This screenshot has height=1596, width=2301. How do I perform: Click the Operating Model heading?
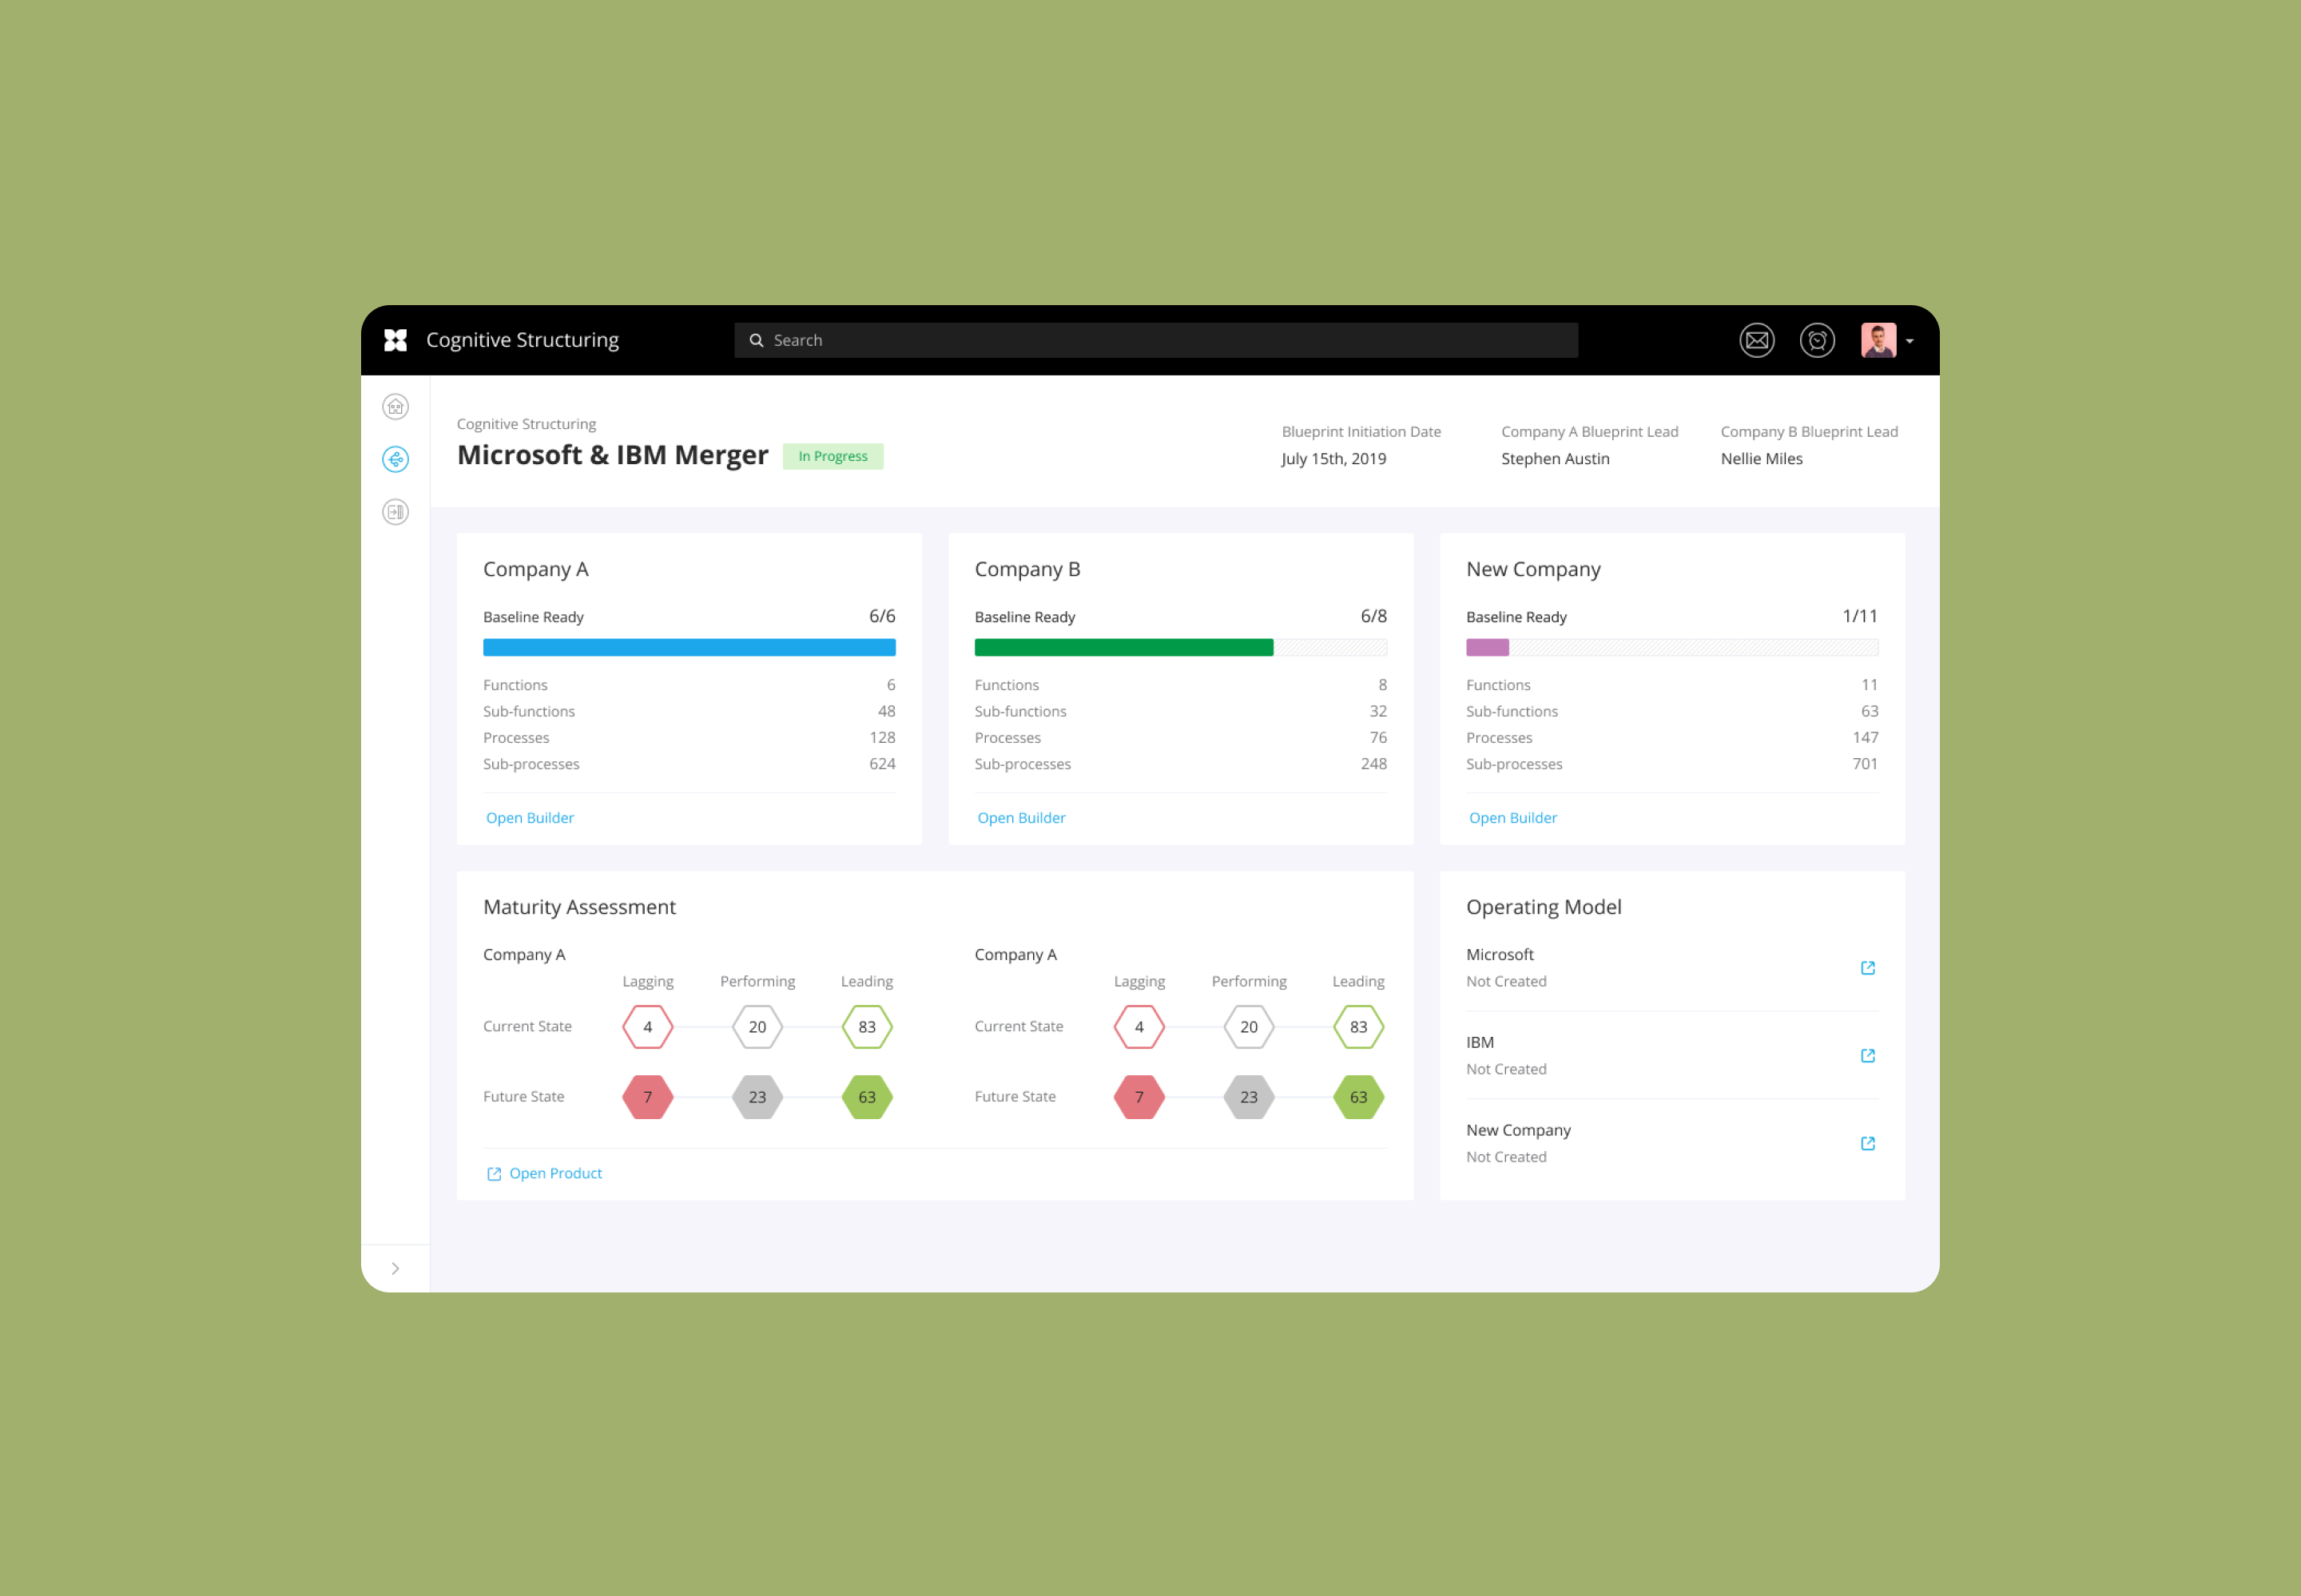click(x=1543, y=907)
